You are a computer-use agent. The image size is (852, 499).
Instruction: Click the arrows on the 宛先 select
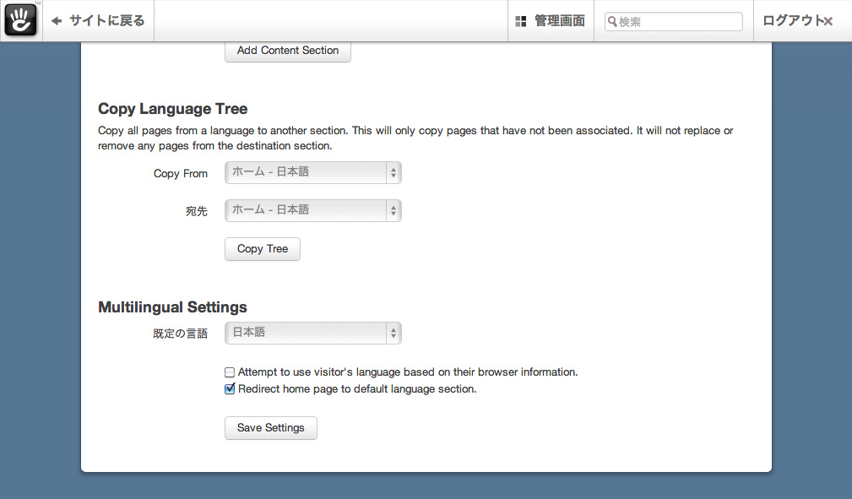(393, 210)
